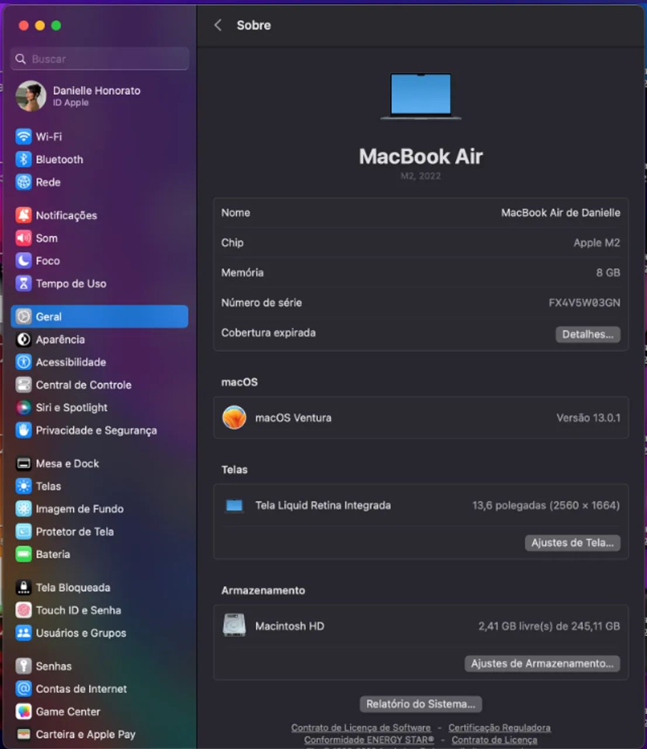Open Conformidade ENERGY STAR link
Image resolution: width=647 pixels, height=749 pixels.
(369, 740)
